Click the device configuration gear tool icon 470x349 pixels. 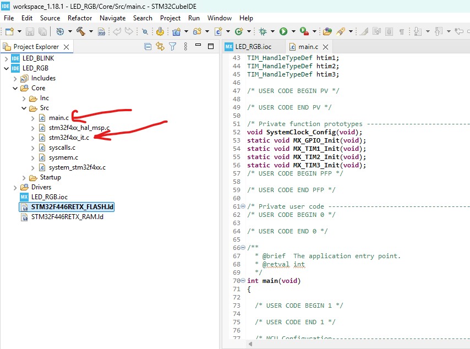(x=160, y=31)
